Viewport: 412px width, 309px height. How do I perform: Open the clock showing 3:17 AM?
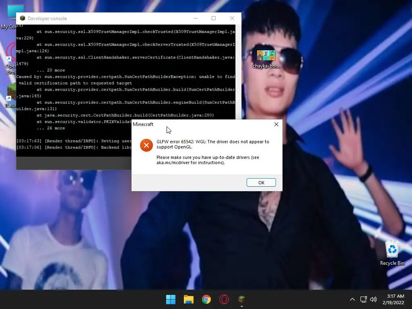pos(396,296)
